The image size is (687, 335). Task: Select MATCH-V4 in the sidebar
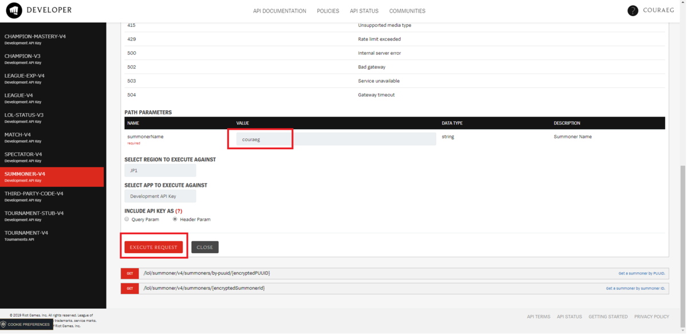[52, 137]
